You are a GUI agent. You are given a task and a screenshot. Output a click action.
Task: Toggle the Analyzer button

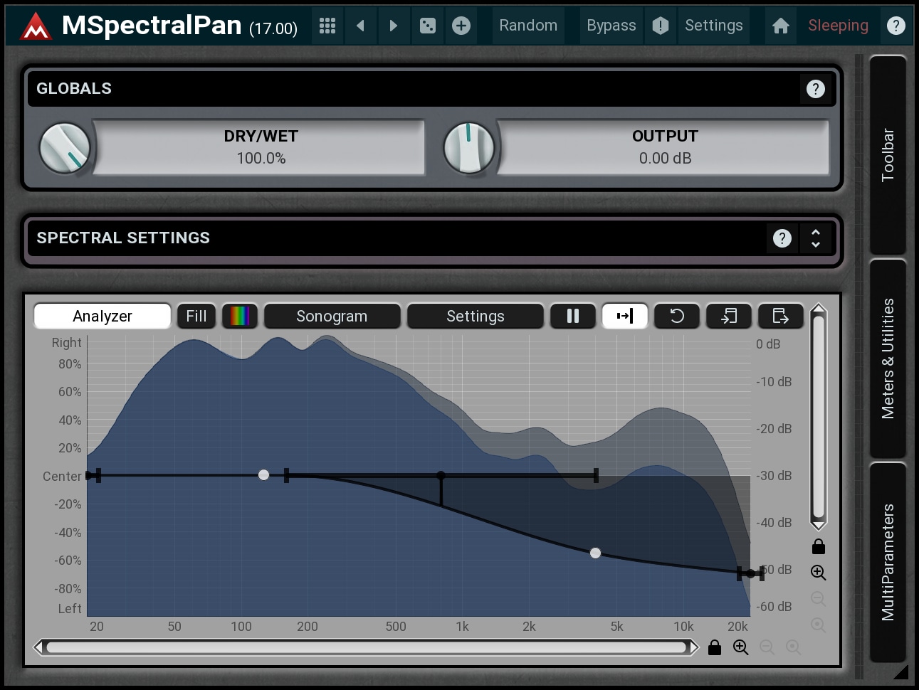tap(103, 316)
